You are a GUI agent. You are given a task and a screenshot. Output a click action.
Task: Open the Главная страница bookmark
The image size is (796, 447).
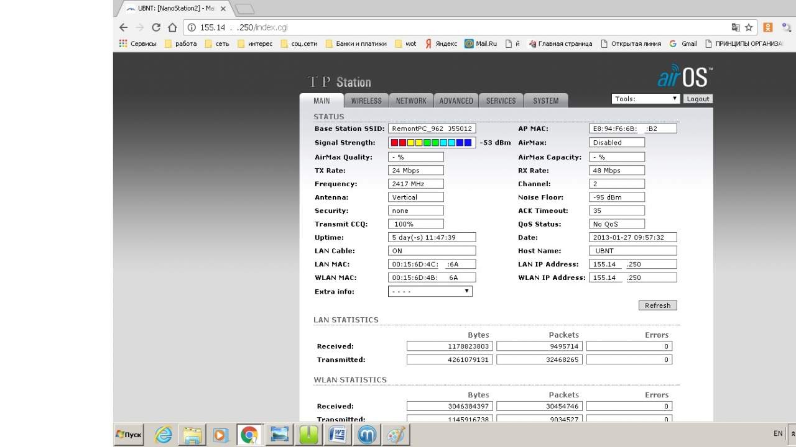pos(560,43)
